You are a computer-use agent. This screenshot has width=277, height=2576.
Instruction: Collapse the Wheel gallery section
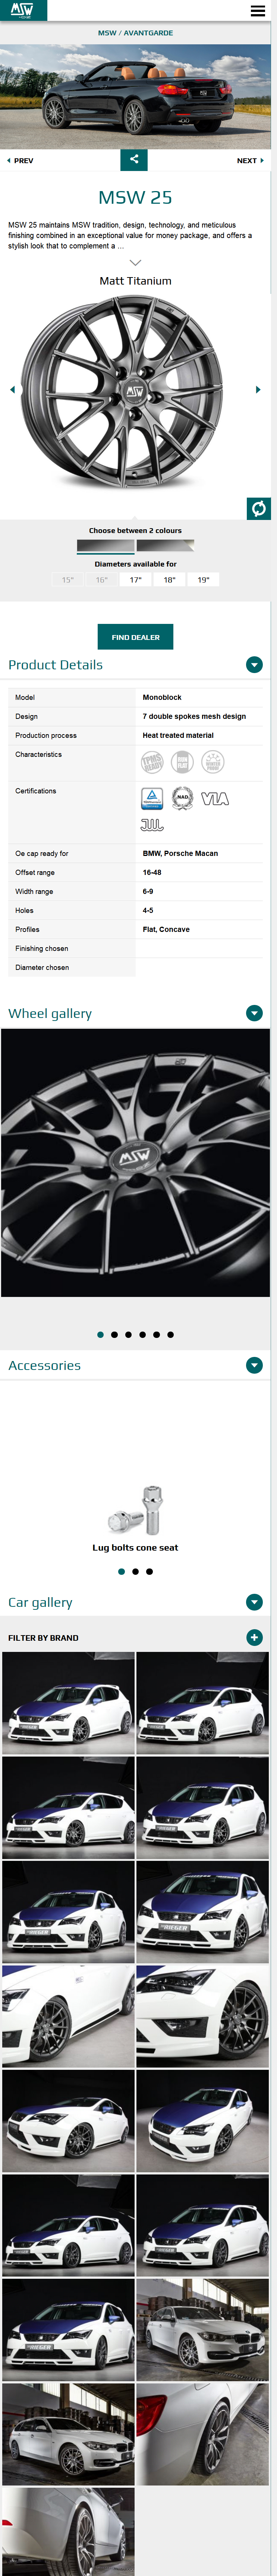coord(254,1013)
